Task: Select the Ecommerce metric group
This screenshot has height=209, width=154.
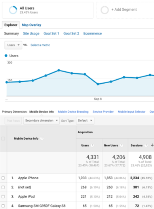Action: pyautogui.click(x=93, y=33)
